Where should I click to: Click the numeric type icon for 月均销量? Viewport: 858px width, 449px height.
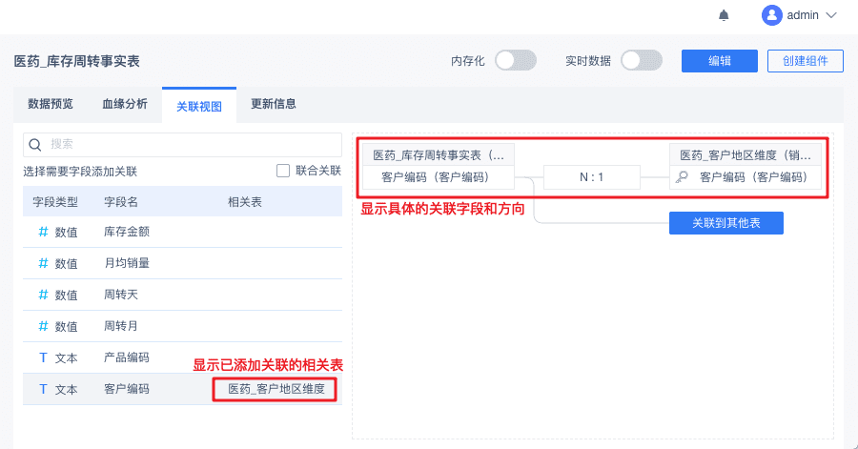43,263
